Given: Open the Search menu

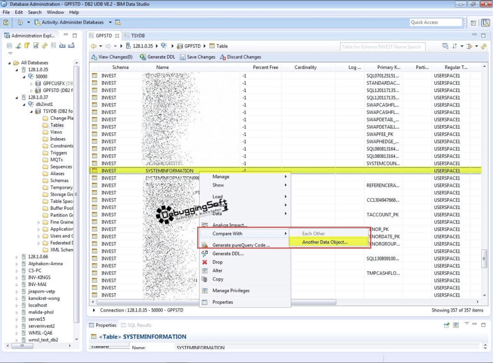Looking at the screenshot, I should [35, 12].
